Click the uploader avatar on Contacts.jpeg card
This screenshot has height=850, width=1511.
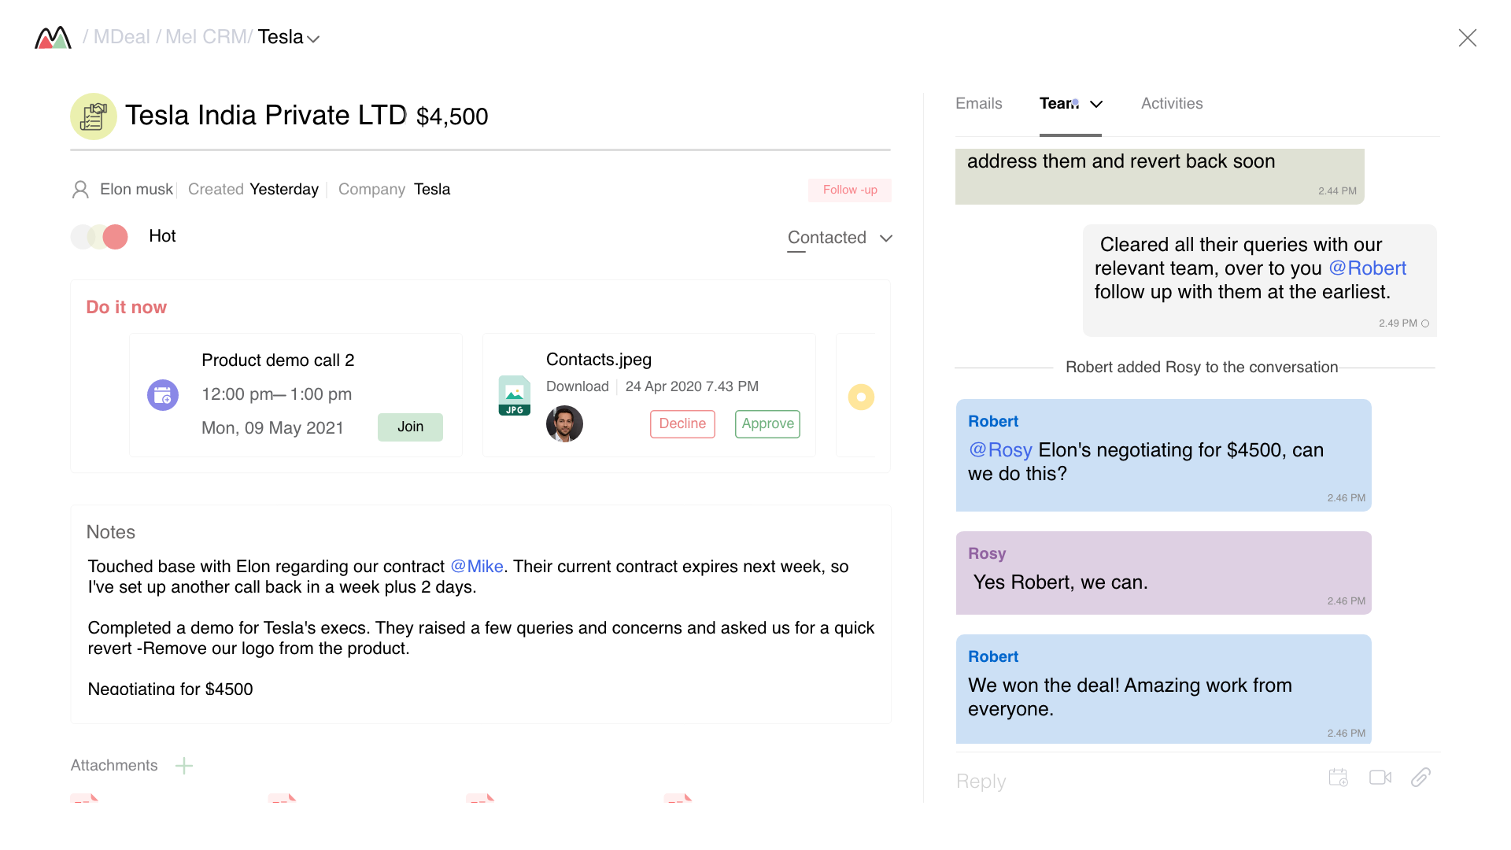tap(564, 423)
